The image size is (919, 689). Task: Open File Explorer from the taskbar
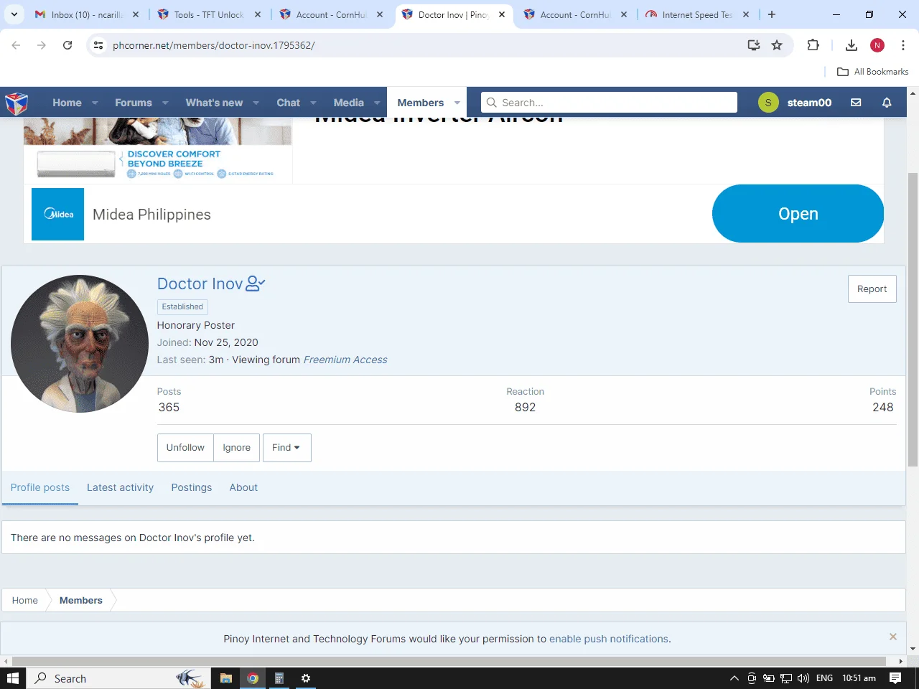225,678
